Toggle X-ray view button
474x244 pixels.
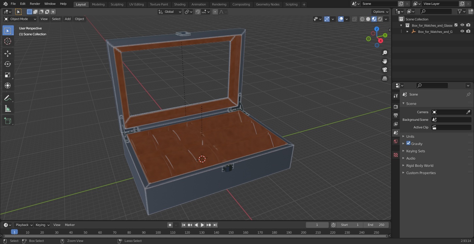pos(354,19)
